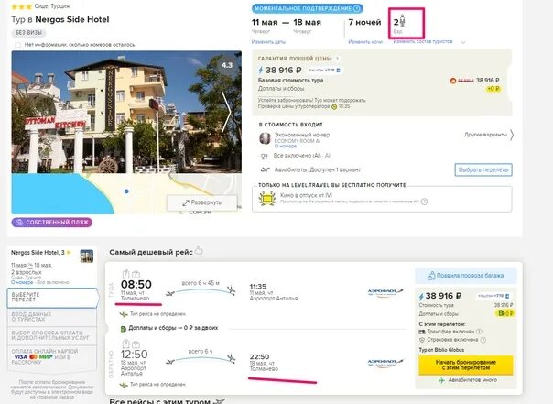Click 'Тур от Biblio Globus' text
Viewport: 553px width, 404px height.
441,350
